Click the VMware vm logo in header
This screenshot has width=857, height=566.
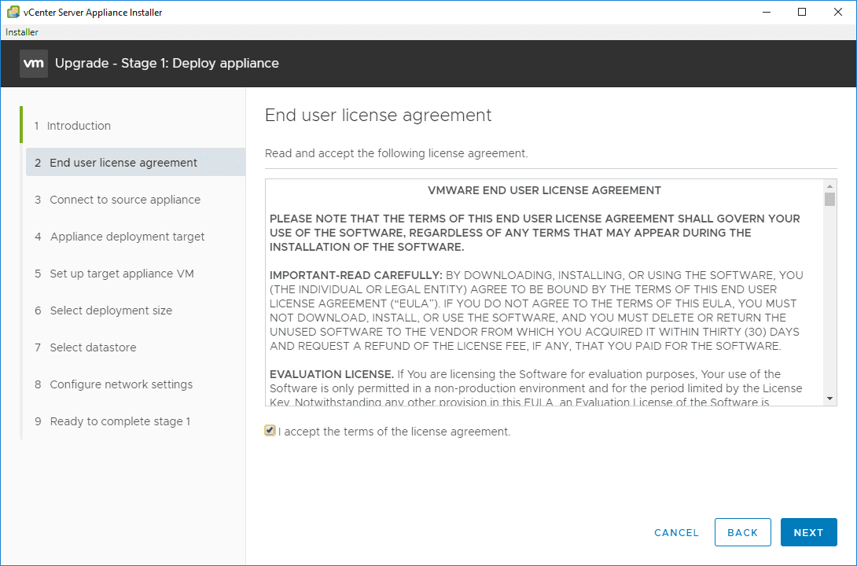(34, 64)
